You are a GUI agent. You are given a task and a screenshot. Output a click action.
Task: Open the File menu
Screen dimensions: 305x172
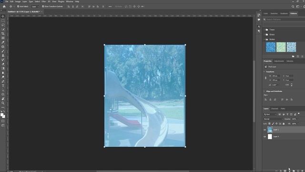[7, 1]
